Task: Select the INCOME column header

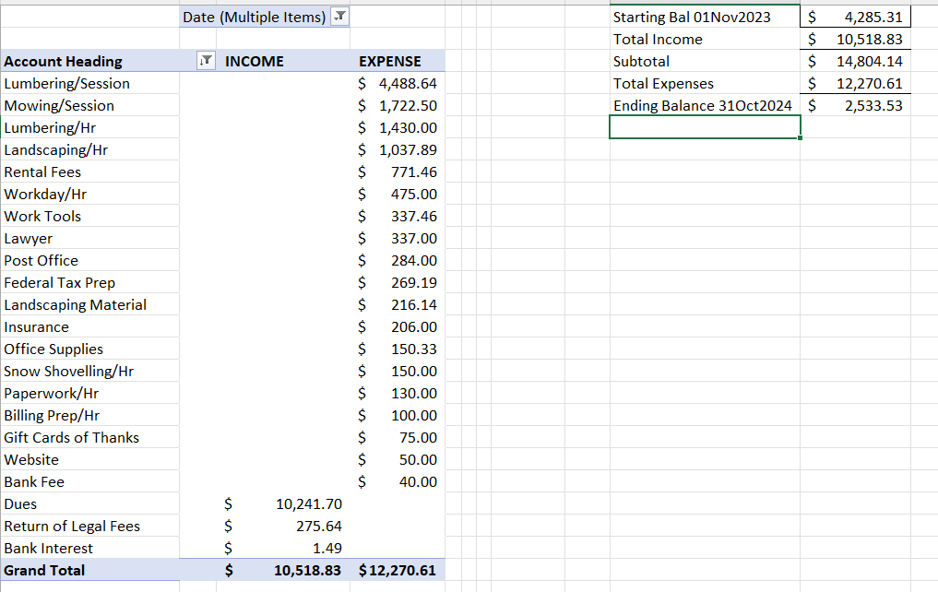Action: click(255, 62)
